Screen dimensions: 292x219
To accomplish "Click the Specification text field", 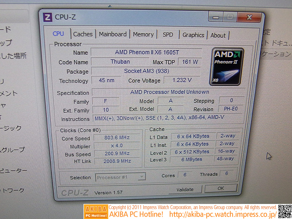I will (168, 92).
